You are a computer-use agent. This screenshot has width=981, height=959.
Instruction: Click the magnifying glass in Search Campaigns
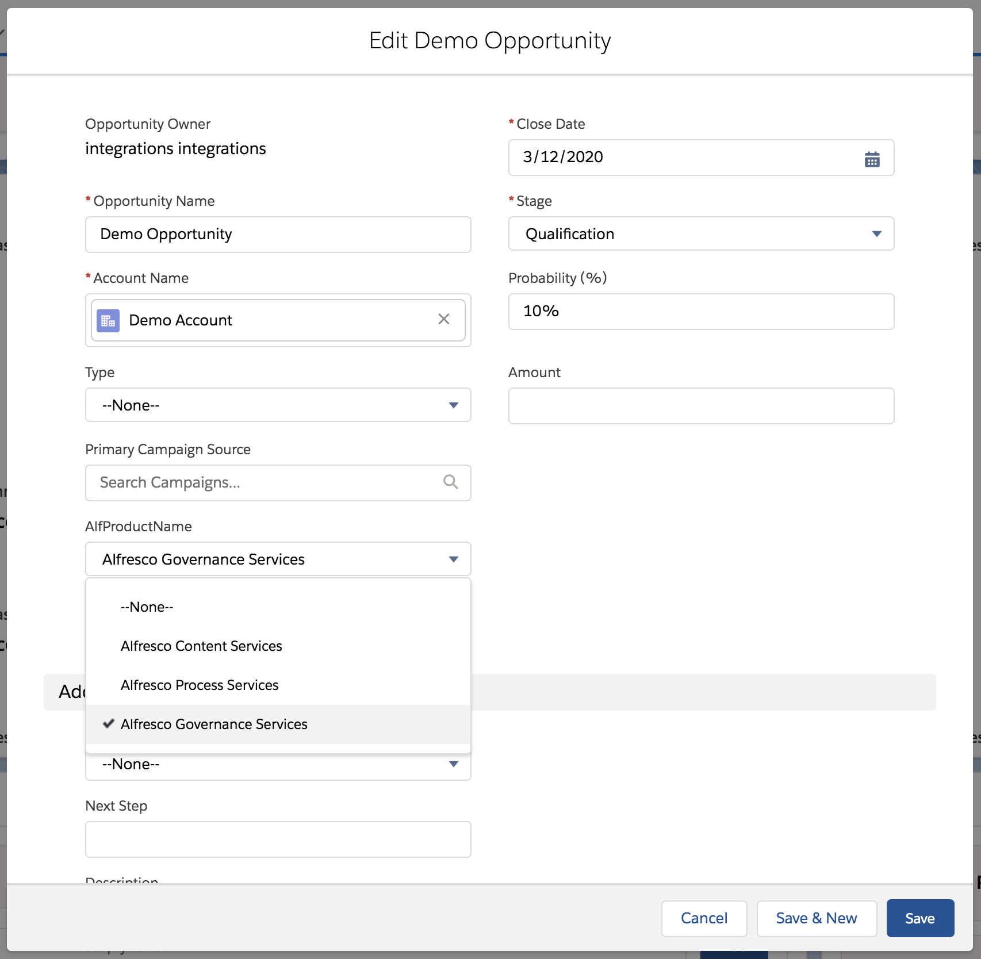click(x=450, y=482)
